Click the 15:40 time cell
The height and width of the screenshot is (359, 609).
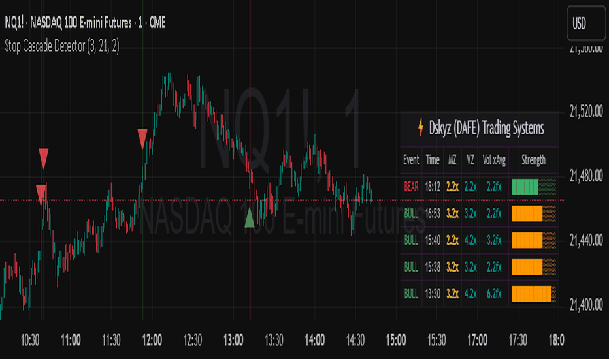[433, 241]
